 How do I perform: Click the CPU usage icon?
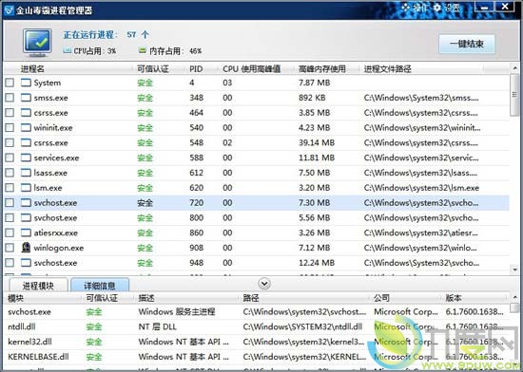point(68,50)
